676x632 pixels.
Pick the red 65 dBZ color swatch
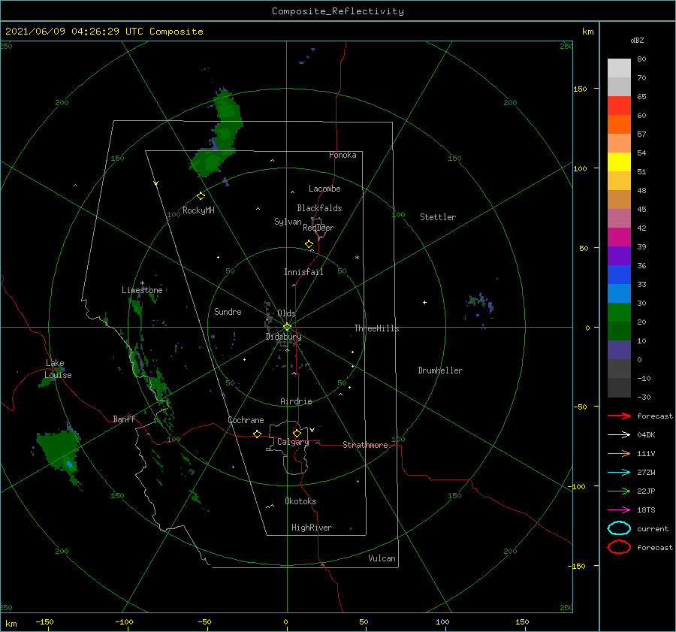(619, 105)
